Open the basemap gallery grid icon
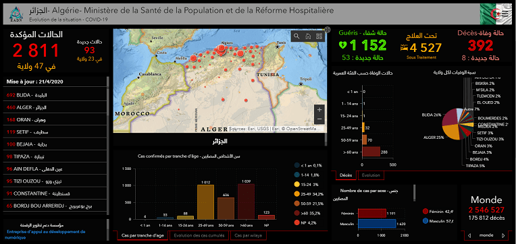 [319, 36]
